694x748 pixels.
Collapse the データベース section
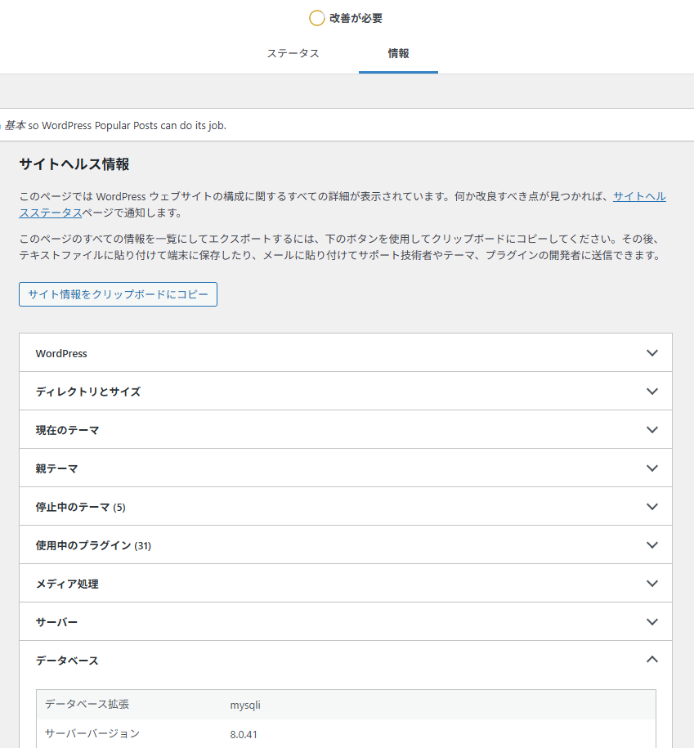(x=346, y=661)
